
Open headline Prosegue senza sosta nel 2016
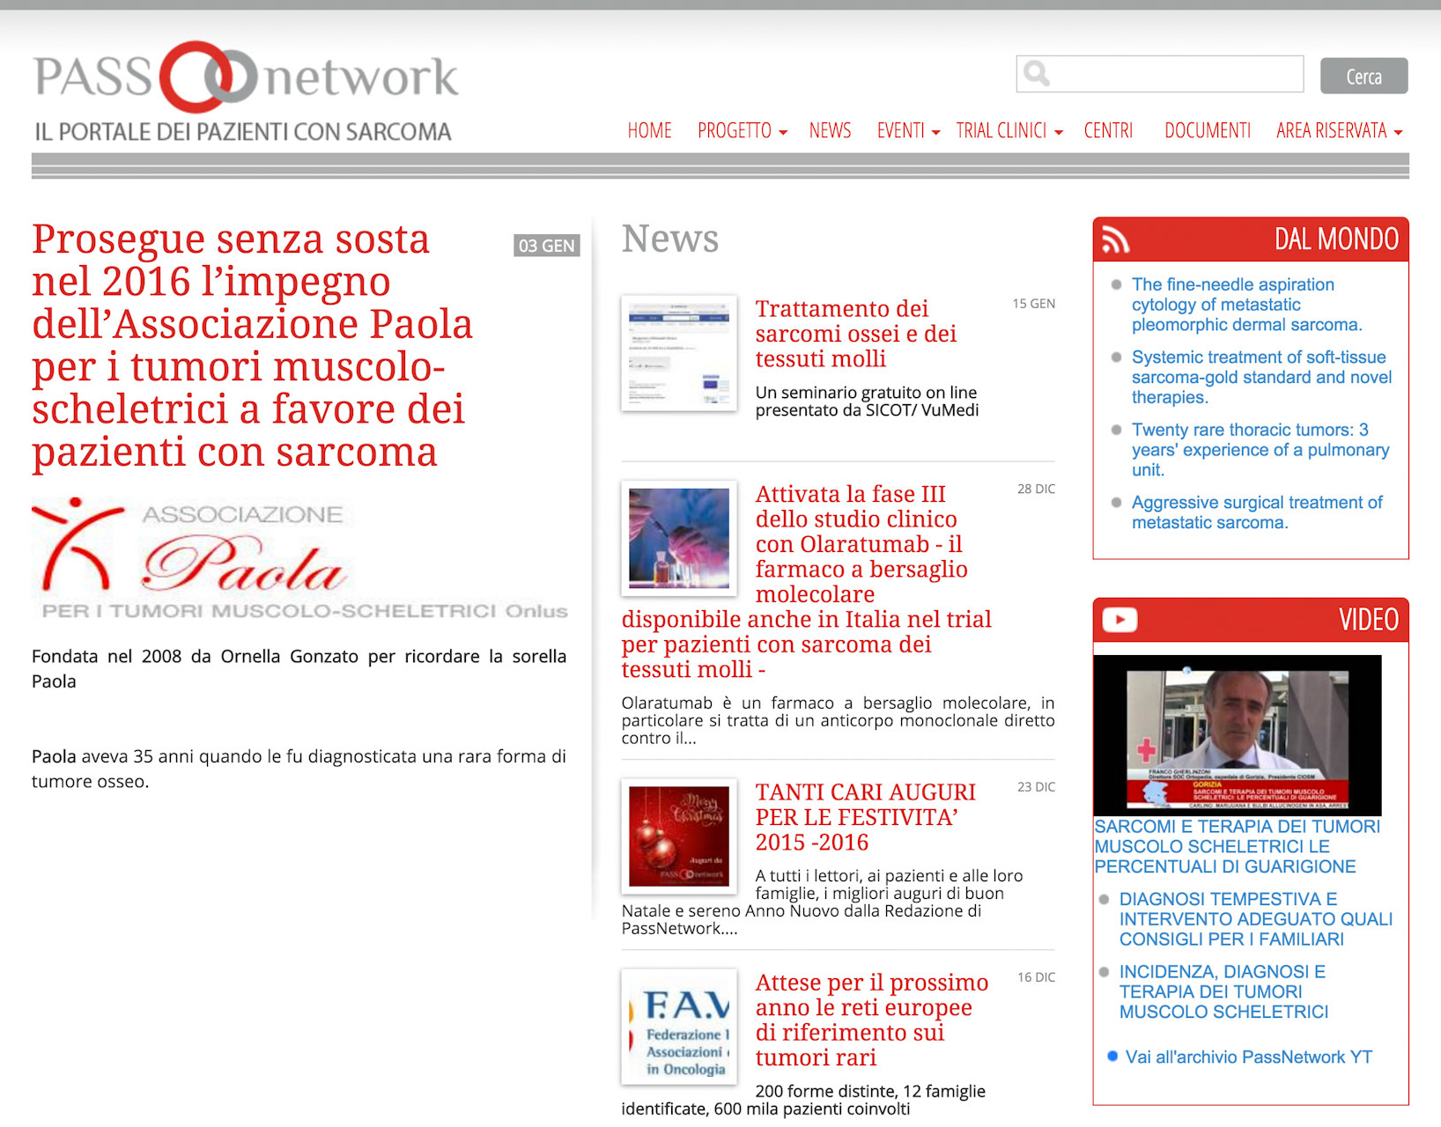253,345
